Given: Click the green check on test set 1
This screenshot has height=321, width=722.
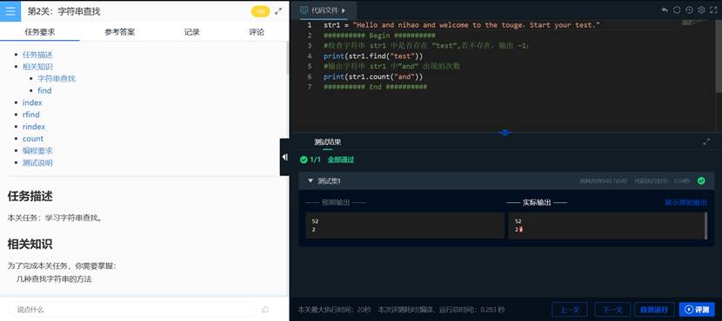Looking at the screenshot, I should (701, 181).
